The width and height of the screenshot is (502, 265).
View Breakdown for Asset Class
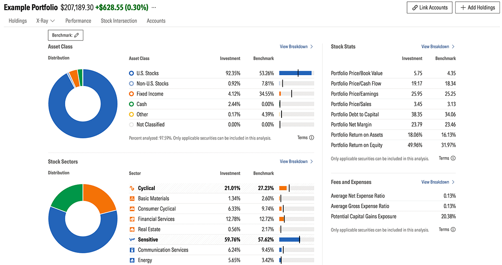pos(296,46)
